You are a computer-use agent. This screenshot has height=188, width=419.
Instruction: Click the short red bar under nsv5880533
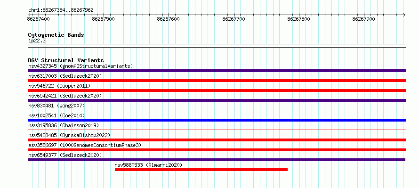[201, 170]
